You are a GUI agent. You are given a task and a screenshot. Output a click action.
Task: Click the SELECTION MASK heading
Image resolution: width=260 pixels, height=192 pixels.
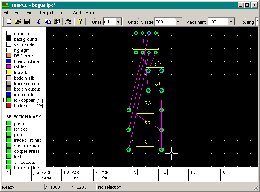[23, 117]
